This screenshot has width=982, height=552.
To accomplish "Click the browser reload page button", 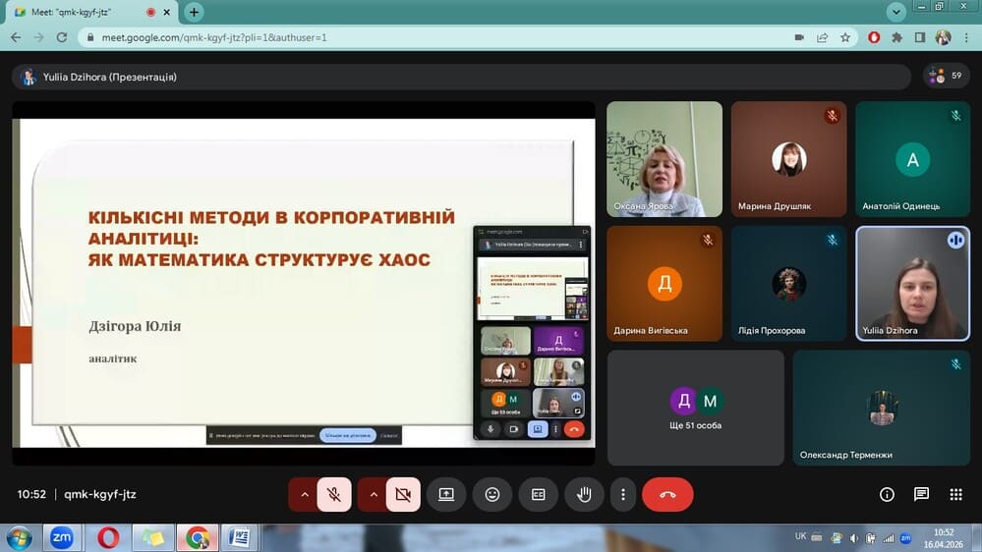I will pyautogui.click(x=62, y=37).
